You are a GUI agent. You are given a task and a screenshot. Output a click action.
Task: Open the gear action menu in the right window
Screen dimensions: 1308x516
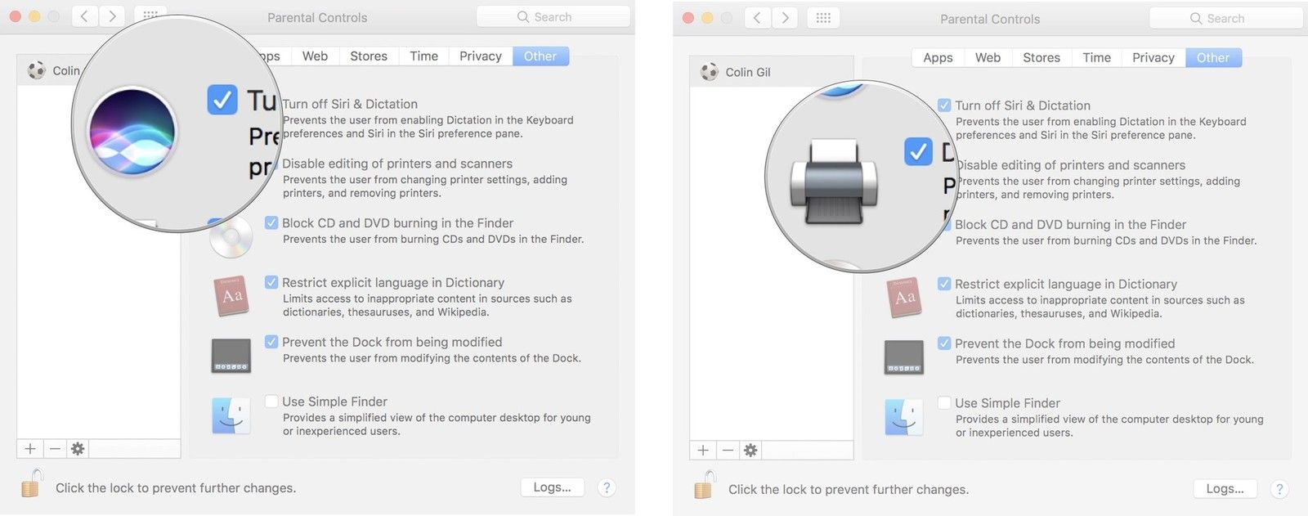pyautogui.click(x=750, y=451)
